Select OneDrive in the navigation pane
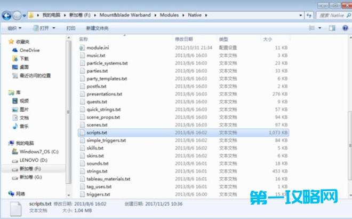Screen dimensions: 352x219 point(29,50)
